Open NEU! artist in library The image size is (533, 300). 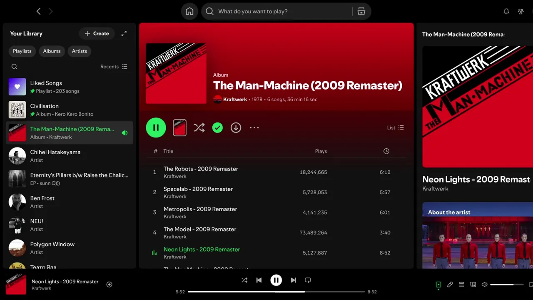point(70,225)
